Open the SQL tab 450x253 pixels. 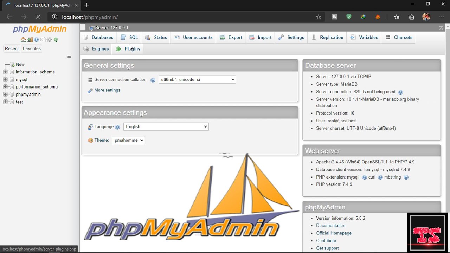pos(129,37)
